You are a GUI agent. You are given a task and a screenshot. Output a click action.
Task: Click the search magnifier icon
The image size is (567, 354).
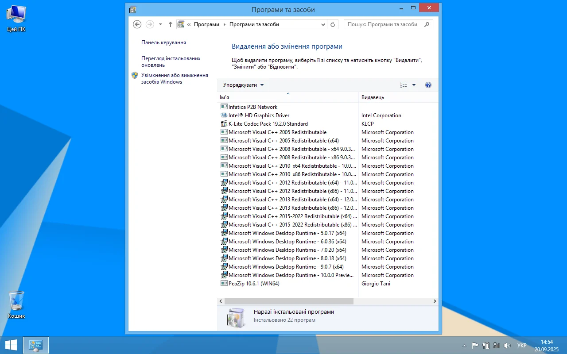[x=427, y=24]
